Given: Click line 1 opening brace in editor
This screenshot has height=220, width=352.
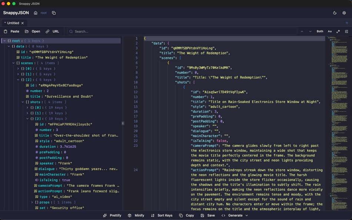Looking at the screenshot, I should (x=145, y=39).
